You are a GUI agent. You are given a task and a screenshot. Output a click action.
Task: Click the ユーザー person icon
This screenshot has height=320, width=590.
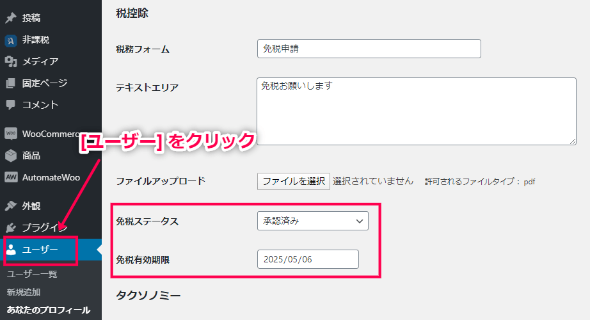tap(12, 249)
